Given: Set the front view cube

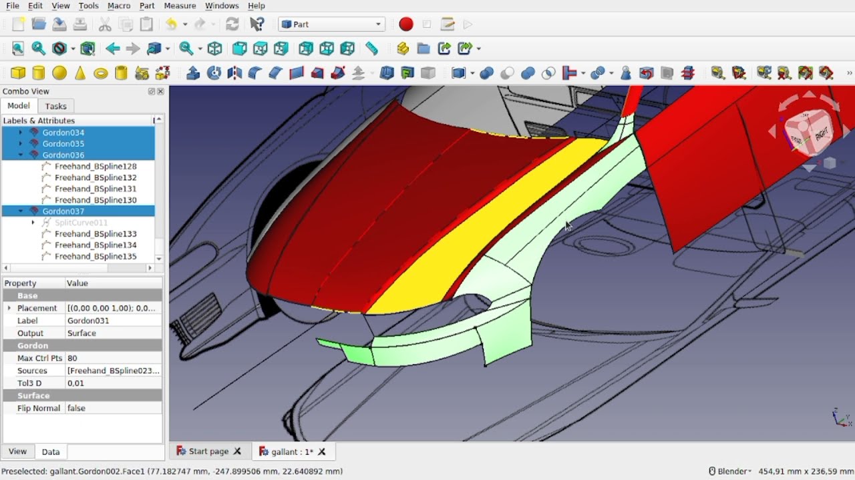Looking at the screenshot, I should (x=239, y=48).
